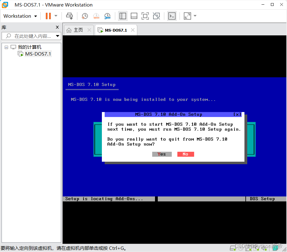Send Ctrl+Alt+Del to the virtual machine
This screenshot has height=252, width=287.
(x=69, y=16)
